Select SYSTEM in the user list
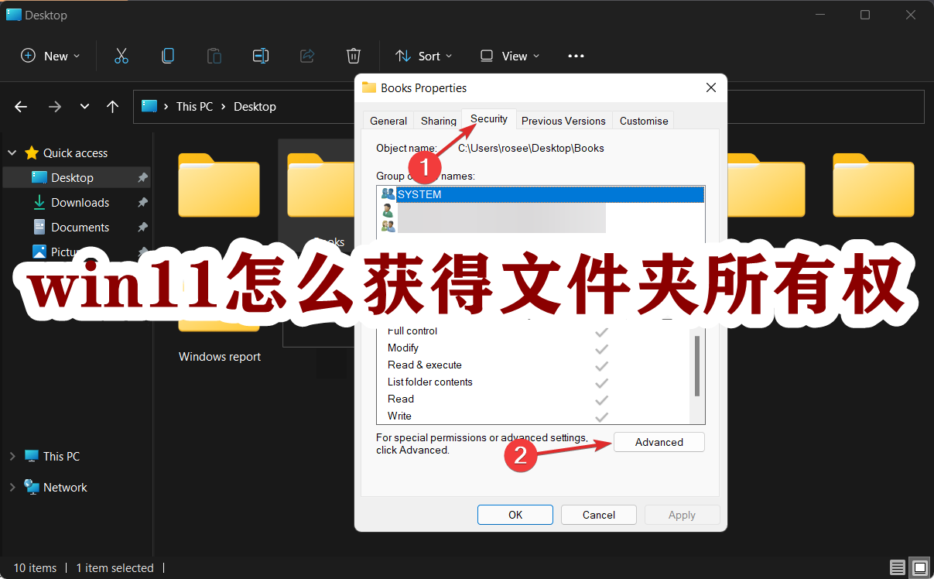The height and width of the screenshot is (579, 934). tap(541, 194)
